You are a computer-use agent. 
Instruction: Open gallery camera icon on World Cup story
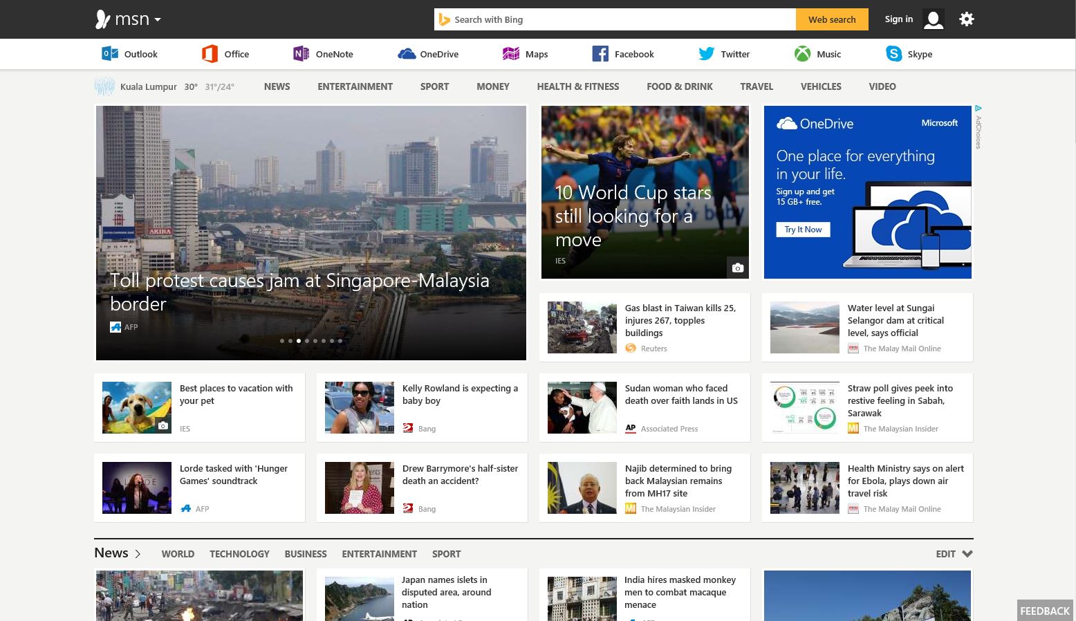tap(738, 268)
